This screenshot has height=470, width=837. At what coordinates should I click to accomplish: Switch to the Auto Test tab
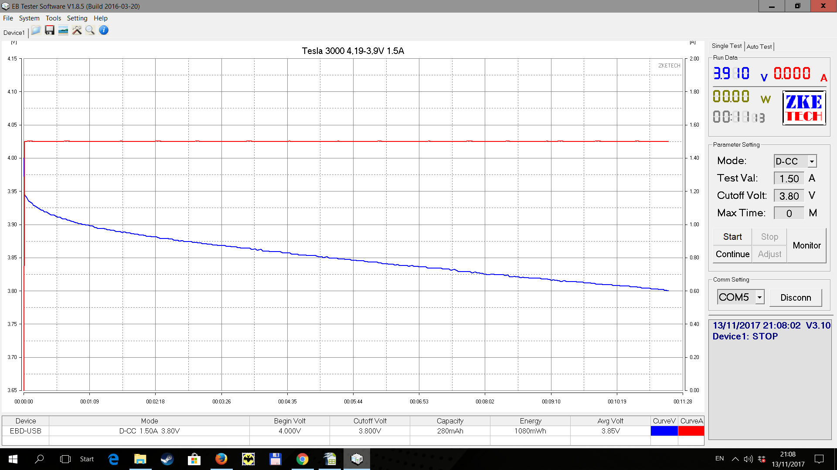pos(759,47)
